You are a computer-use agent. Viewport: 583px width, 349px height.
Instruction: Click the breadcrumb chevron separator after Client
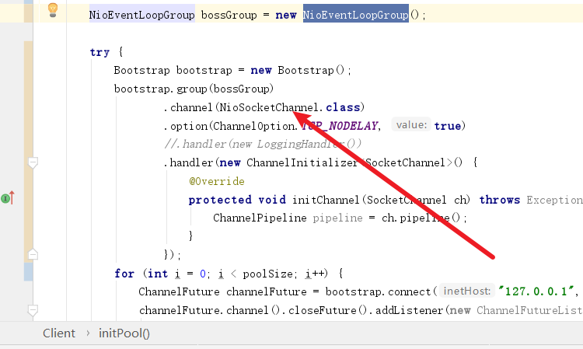tap(87, 333)
